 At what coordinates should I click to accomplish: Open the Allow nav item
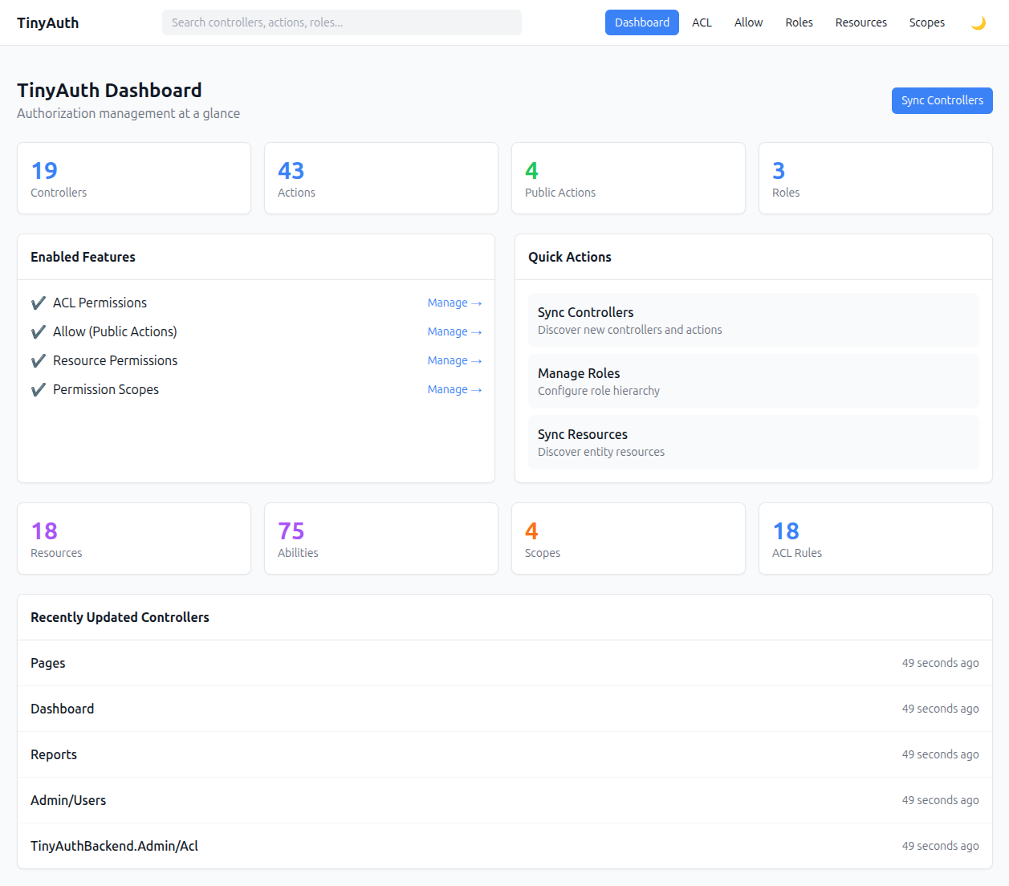[x=748, y=22]
